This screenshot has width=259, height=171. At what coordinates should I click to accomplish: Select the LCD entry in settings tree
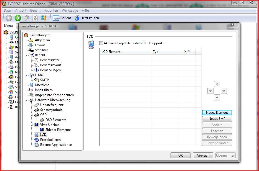pos(43,135)
